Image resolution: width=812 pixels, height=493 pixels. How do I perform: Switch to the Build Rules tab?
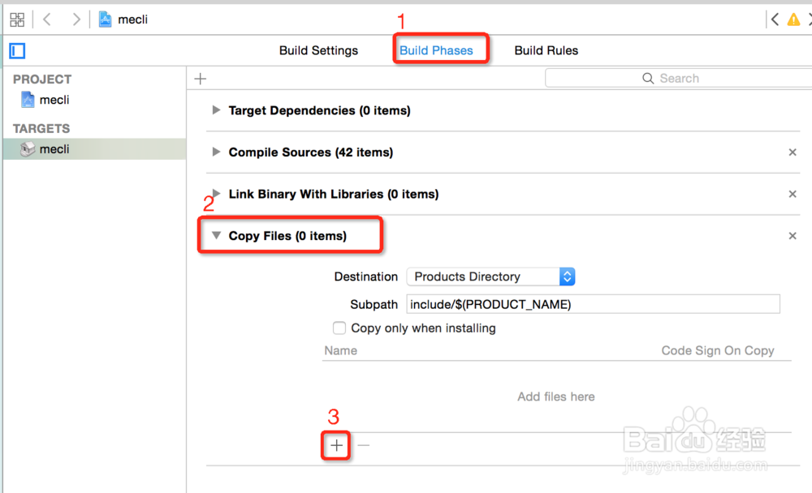546,50
